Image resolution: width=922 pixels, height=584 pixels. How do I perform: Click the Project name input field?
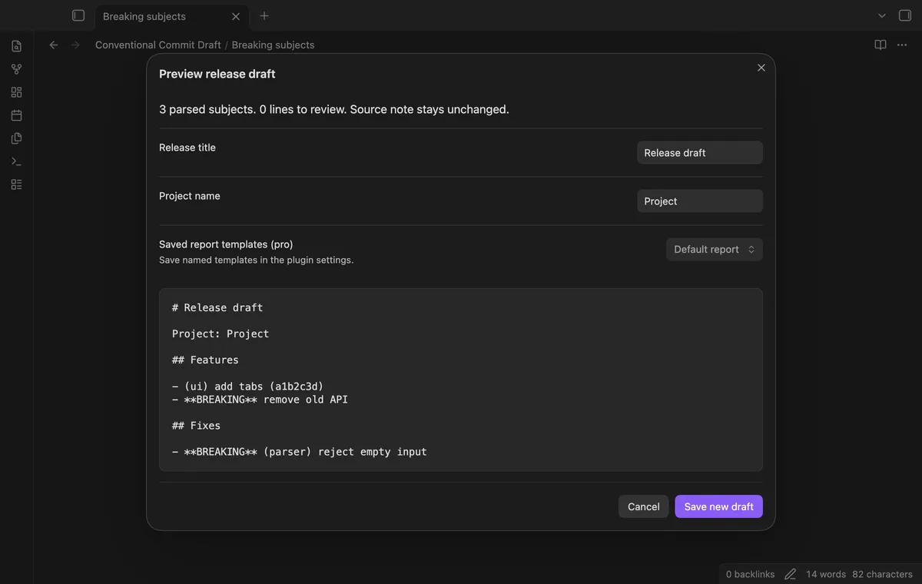tap(700, 201)
